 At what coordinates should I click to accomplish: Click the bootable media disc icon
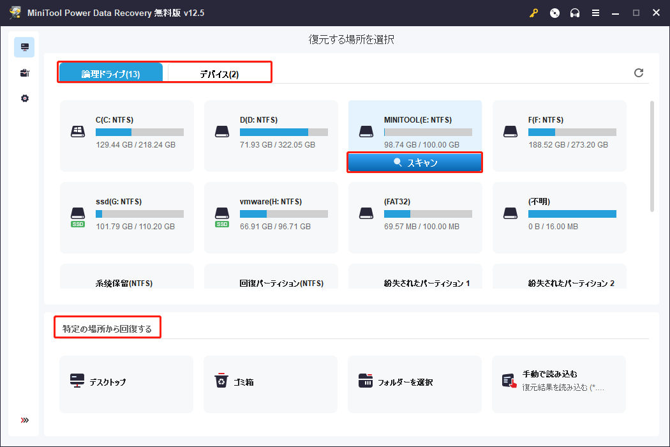tap(555, 13)
